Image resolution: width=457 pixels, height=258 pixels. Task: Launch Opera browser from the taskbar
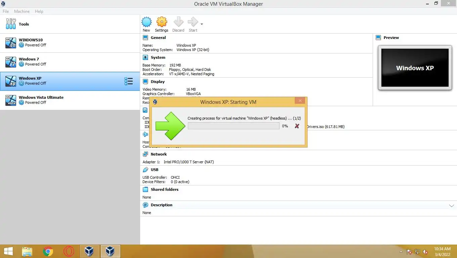(x=69, y=251)
